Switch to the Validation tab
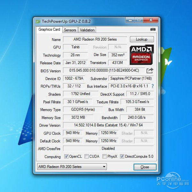This screenshot has width=192, height=192. [87, 30]
